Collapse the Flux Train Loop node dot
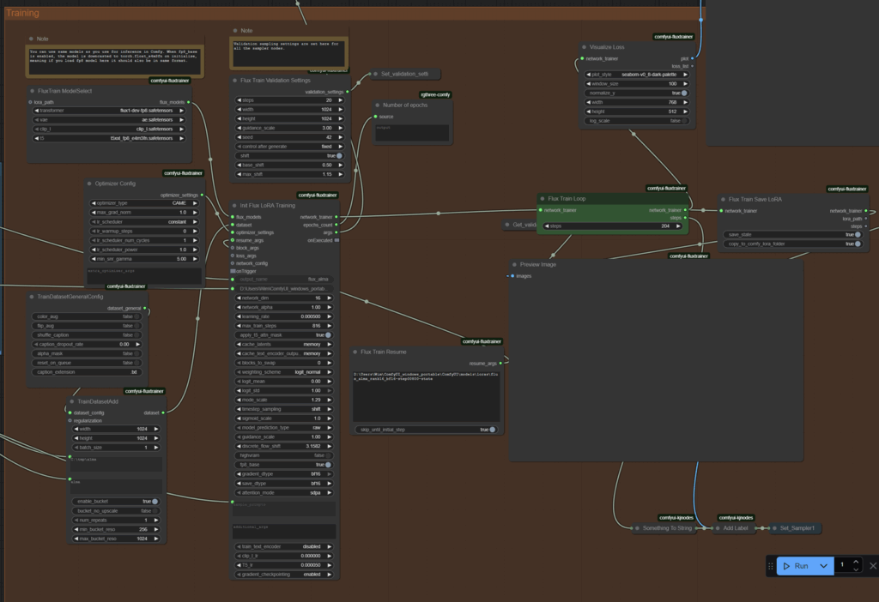Screen dimensions: 879x602 click(x=543, y=199)
